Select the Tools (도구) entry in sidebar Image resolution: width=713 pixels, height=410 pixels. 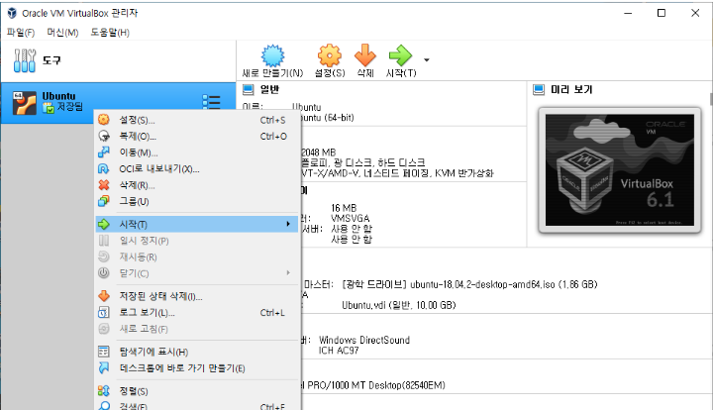point(118,60)
